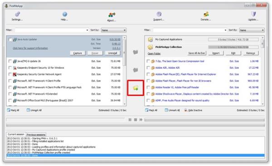The image size is (272, 166).
Task: Click Hide Inactive in the right panel
Action: click(193, 110)
